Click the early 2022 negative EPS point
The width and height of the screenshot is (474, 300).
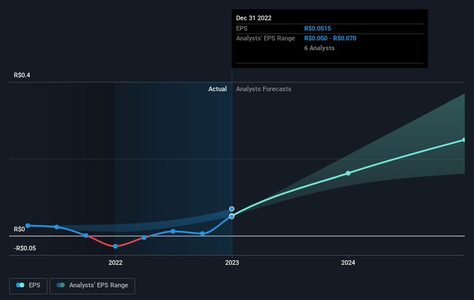(115, 246)
